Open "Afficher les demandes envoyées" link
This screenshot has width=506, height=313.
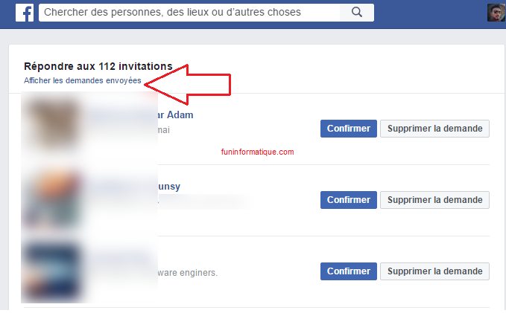click(82, 80)
